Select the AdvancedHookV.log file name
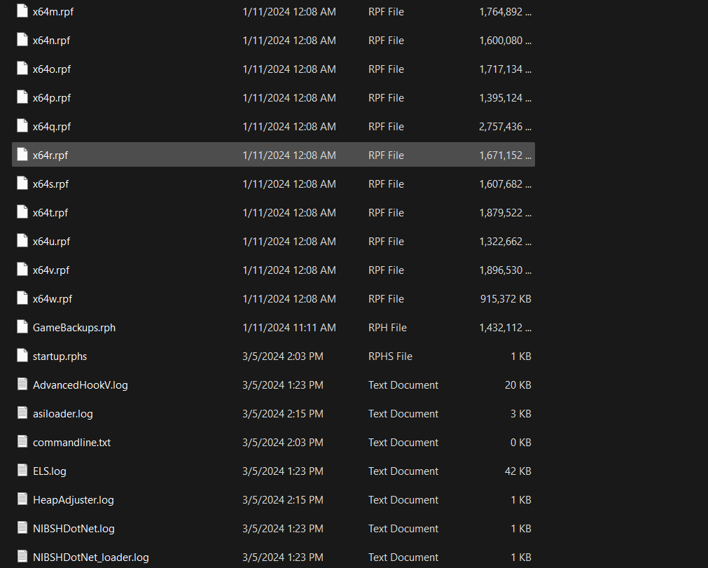The image size is (708, 568). [x=81, y=385]
